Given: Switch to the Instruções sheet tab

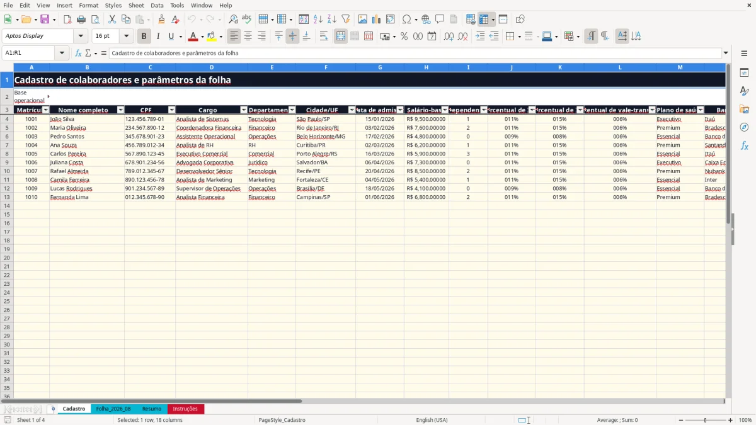Looking at the screenshot, I should pyautogui.click(x=185, y=409).
